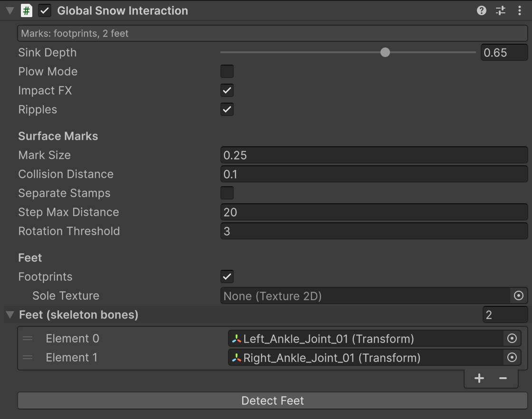The width and height of the screenshot is (532, 419).
Task: Click the feet array size field
Action: (505, 314)
